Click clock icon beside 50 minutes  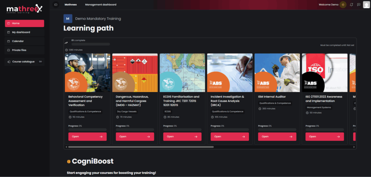(x=307, y=113)
